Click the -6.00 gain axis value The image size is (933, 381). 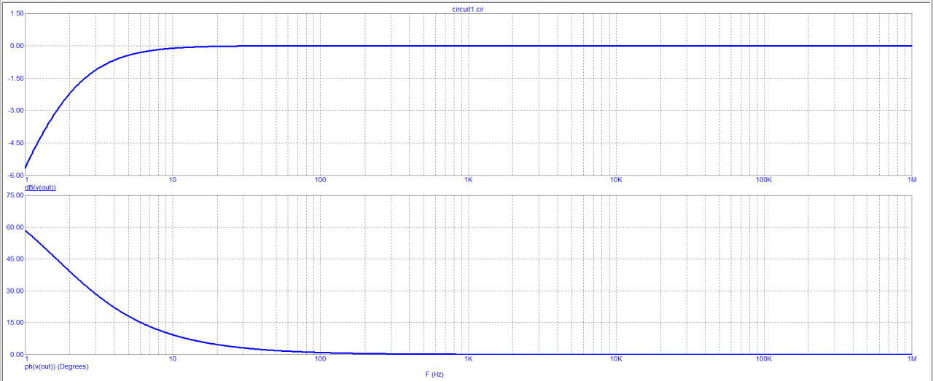15,175
